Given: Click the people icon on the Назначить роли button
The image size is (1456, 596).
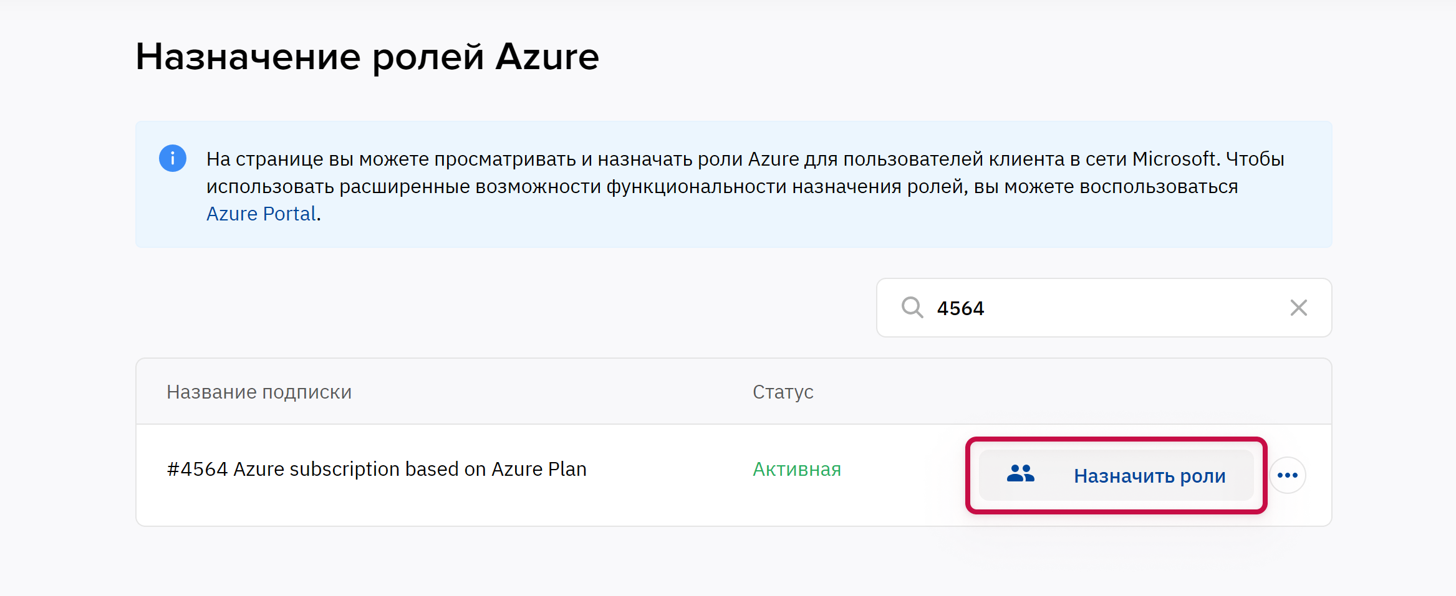Looking at the screenshot, I should [x=1020, y=475].
